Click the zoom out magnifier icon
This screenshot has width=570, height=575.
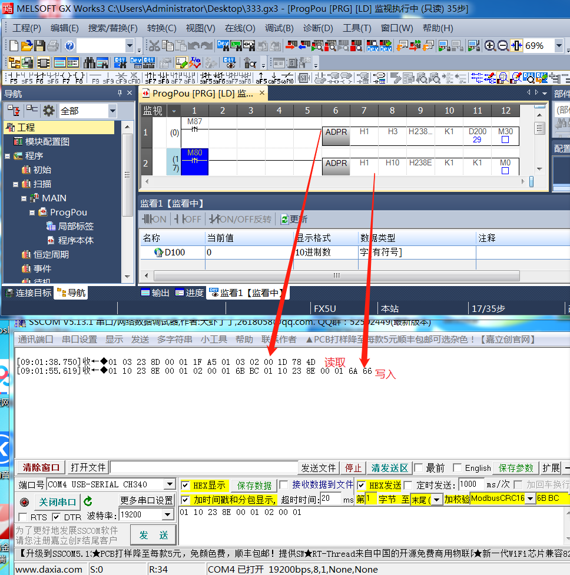click(502, 46)
